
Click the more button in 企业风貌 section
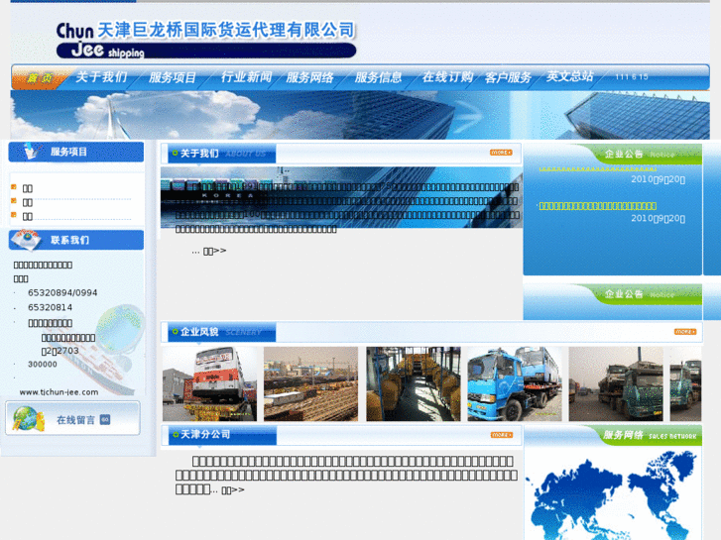pyautogui.click(x=685, y=331)
